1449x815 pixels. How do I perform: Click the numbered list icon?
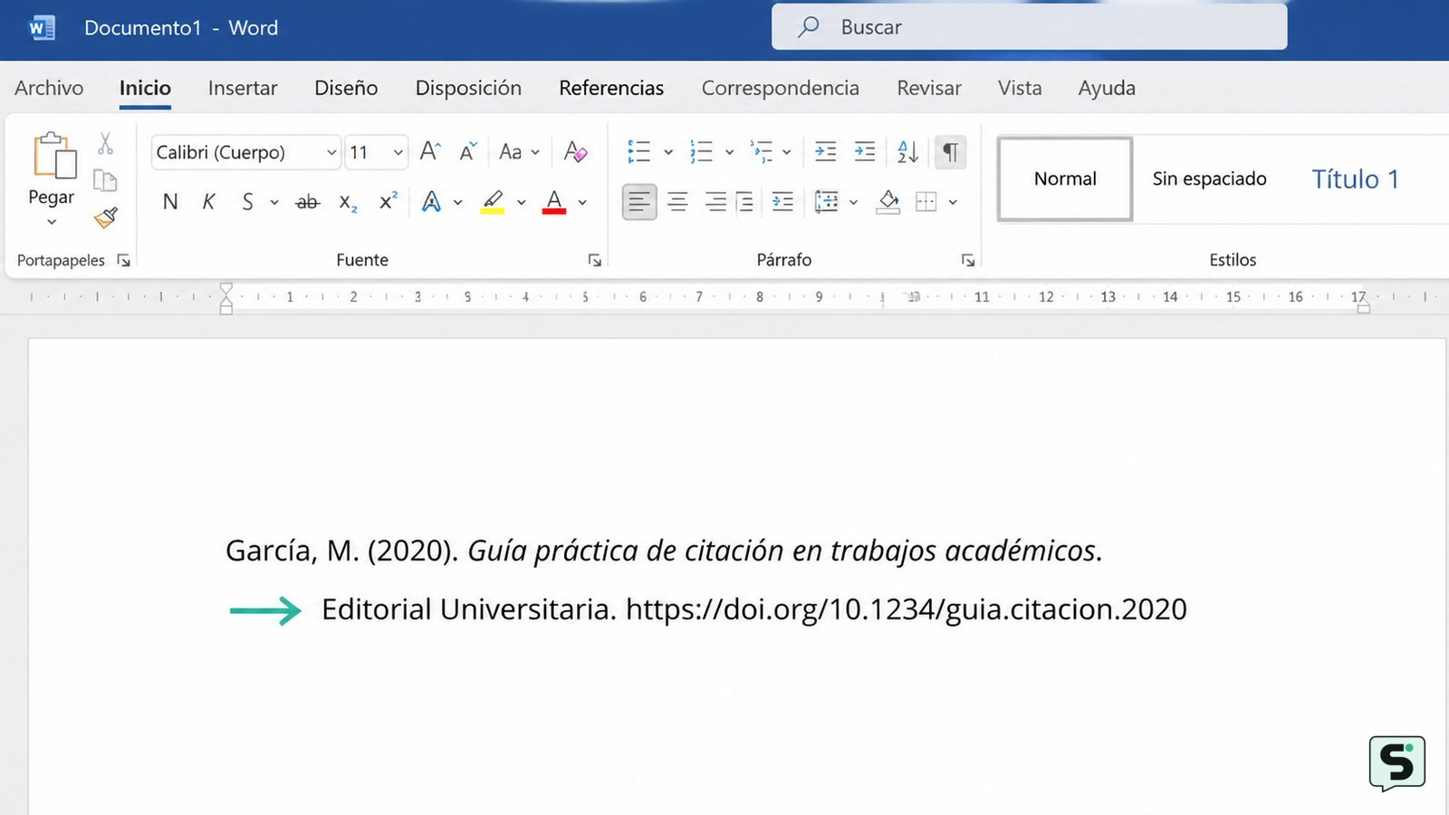(701, 151)
